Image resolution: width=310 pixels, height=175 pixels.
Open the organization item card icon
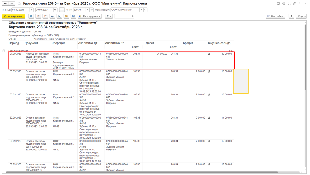pos(145,10)
